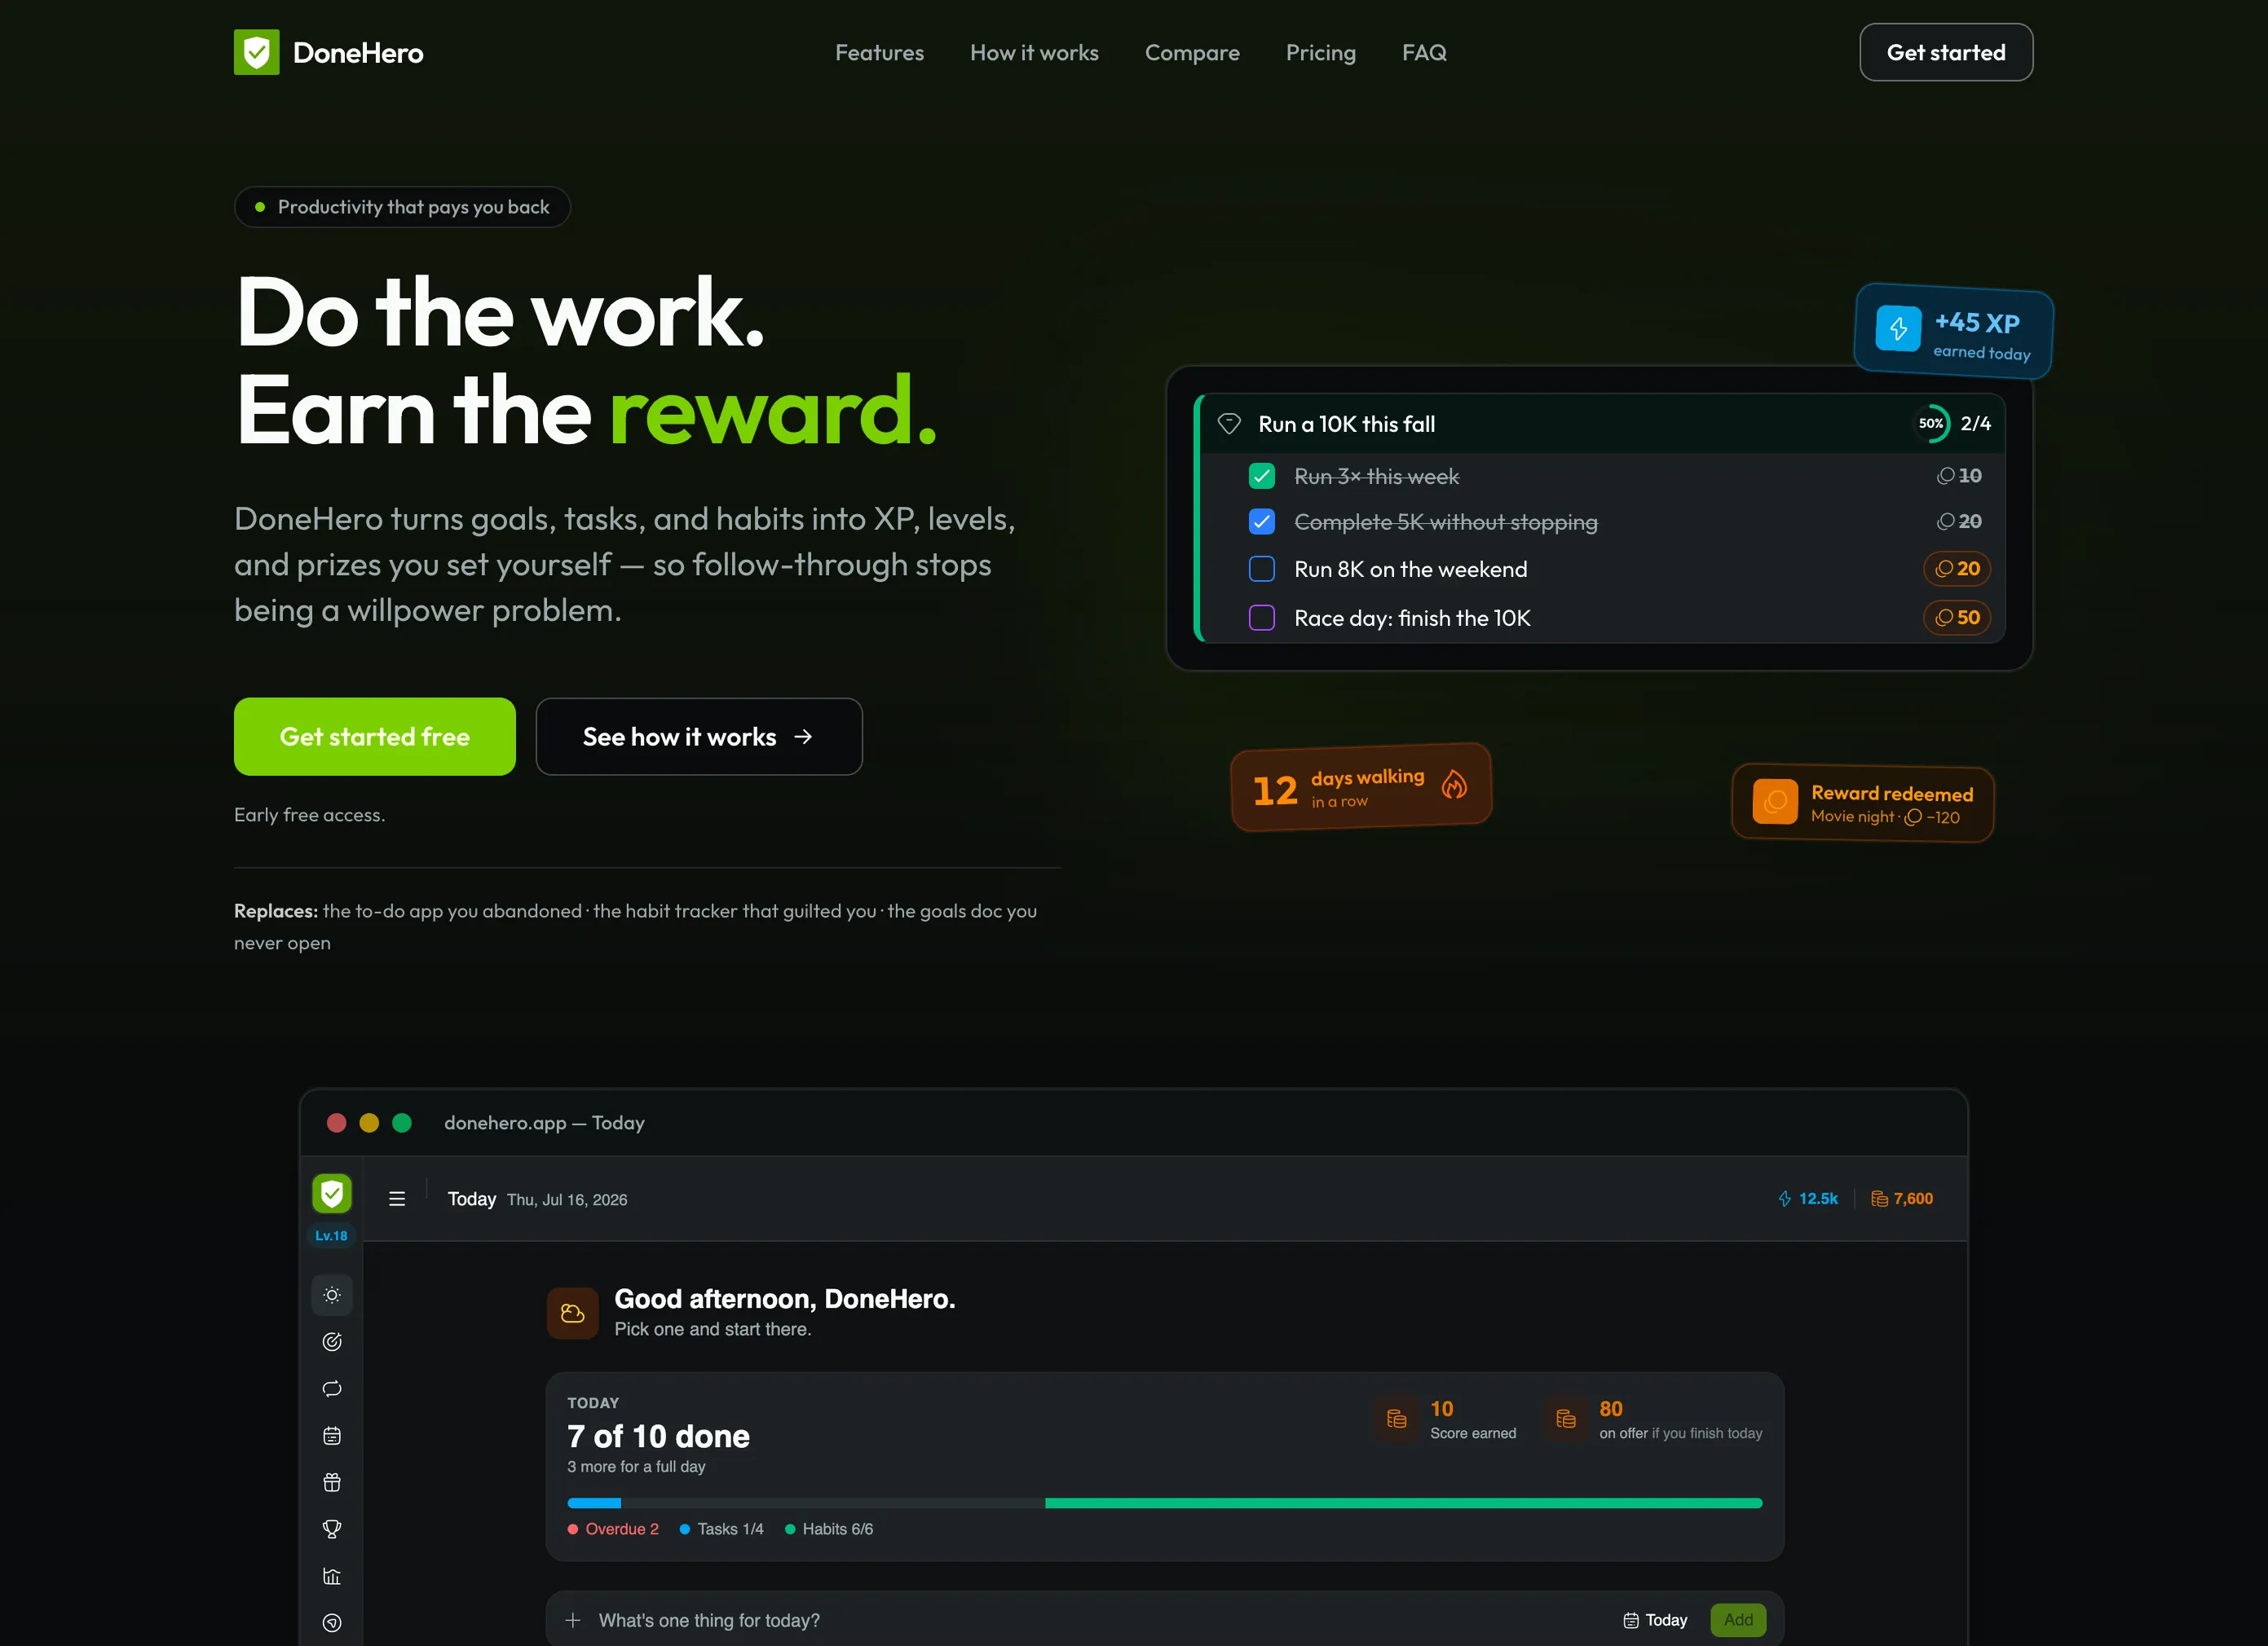Open the Rewards gift icon in sidebar
Viewport: 2268px width, 1646px height.
pyautogui.click(x=332, y=1482)
